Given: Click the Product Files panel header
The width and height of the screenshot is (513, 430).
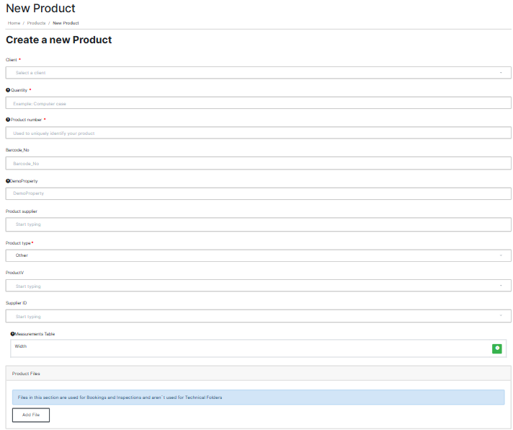Looking at the screenshot, I should (x=258, y=373).
